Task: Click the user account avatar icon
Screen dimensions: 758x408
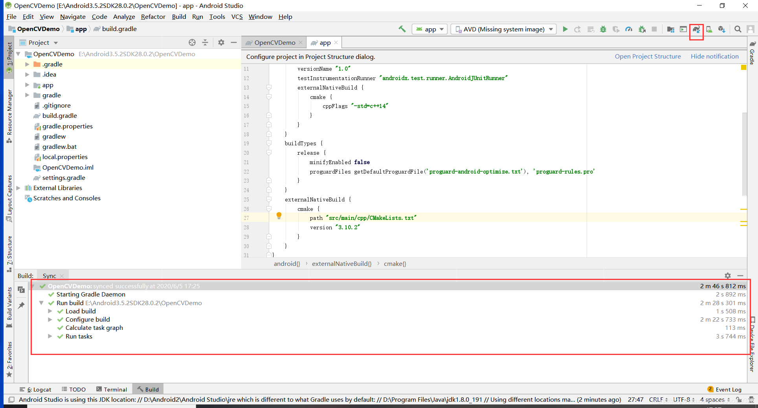Action: pyautogui.click(x=751, y=29)
